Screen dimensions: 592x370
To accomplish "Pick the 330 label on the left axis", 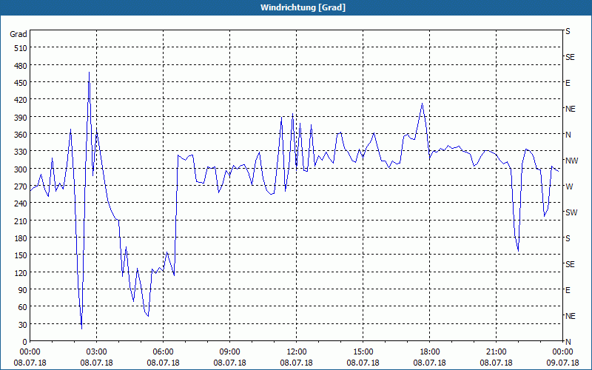I will click(21, 152).
